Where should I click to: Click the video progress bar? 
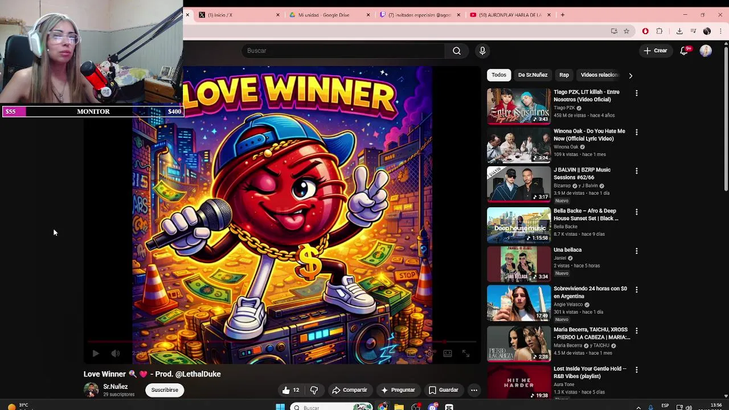[282, 342]
